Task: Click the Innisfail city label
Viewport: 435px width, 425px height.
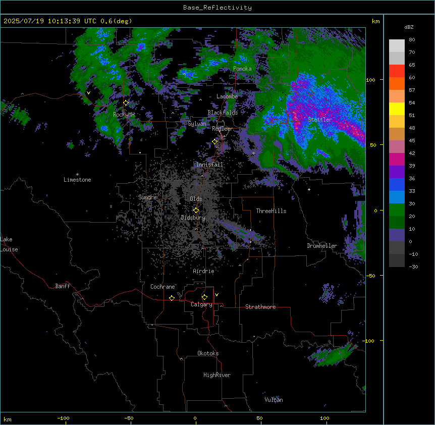Action: pyautogui.click(x=210, y=165)
